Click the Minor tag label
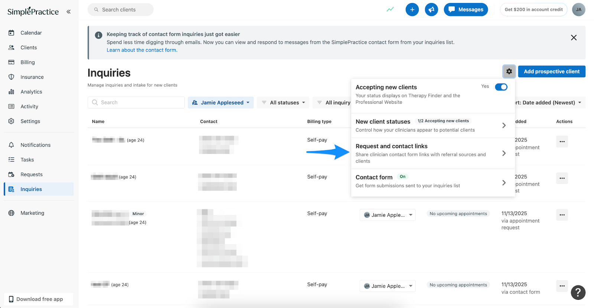The image size is (594, 308). click(138, 214)
